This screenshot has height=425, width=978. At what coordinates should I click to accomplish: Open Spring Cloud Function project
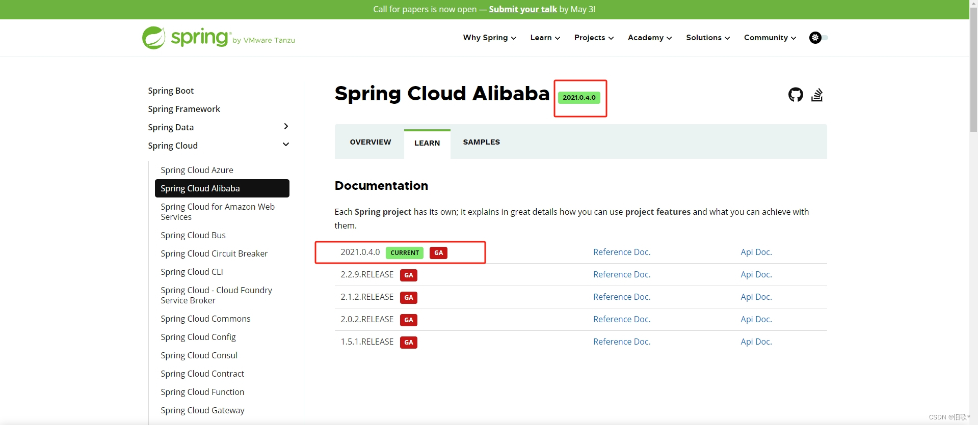(202, 392)
